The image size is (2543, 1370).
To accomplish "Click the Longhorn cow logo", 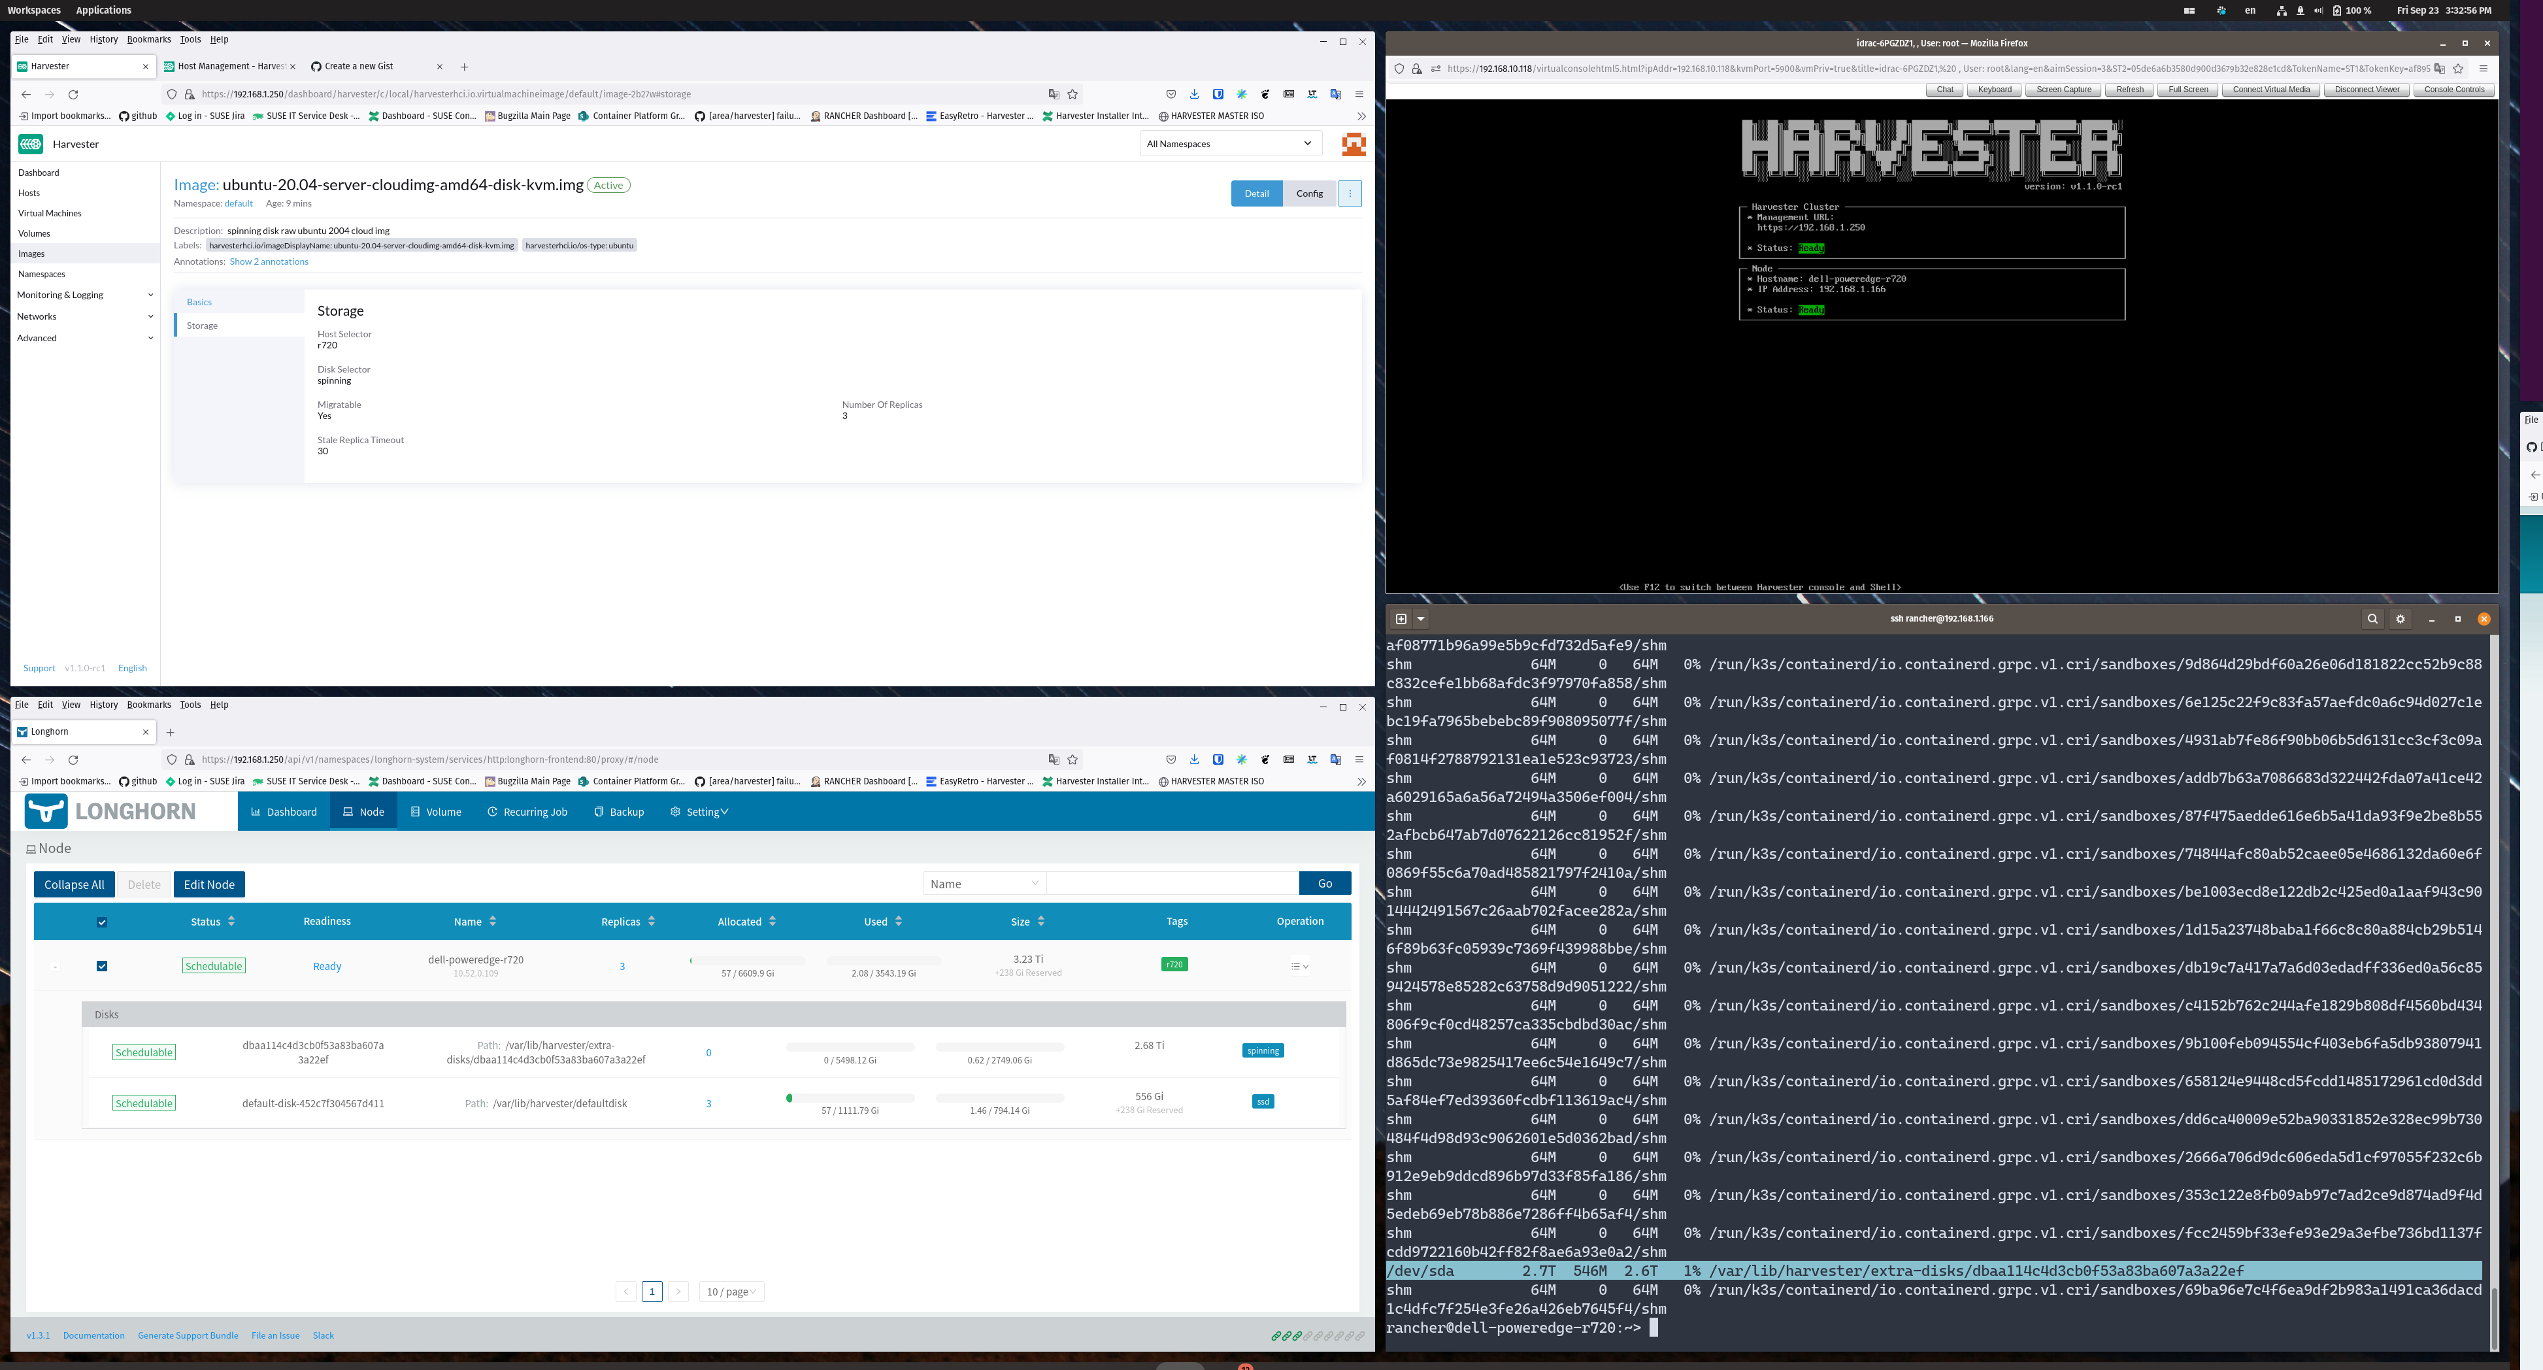I will (x=45, y=810).
